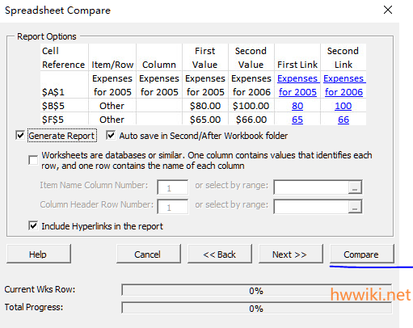
Task: Click the Total Progress bar
Action: tap(257, 308)
